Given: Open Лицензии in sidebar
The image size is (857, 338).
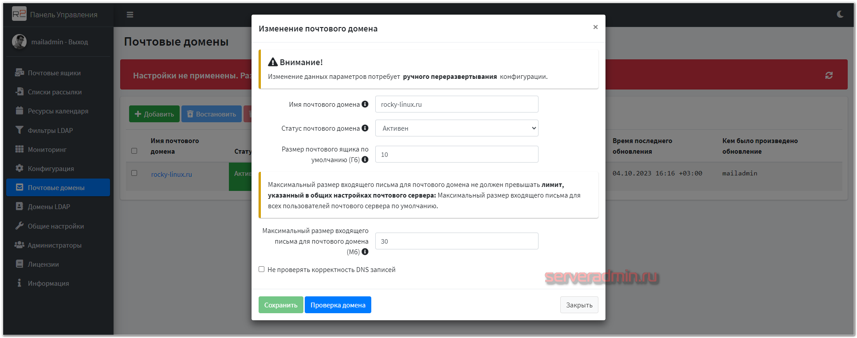Looking at the screenshot, I should tap(58, 264).
